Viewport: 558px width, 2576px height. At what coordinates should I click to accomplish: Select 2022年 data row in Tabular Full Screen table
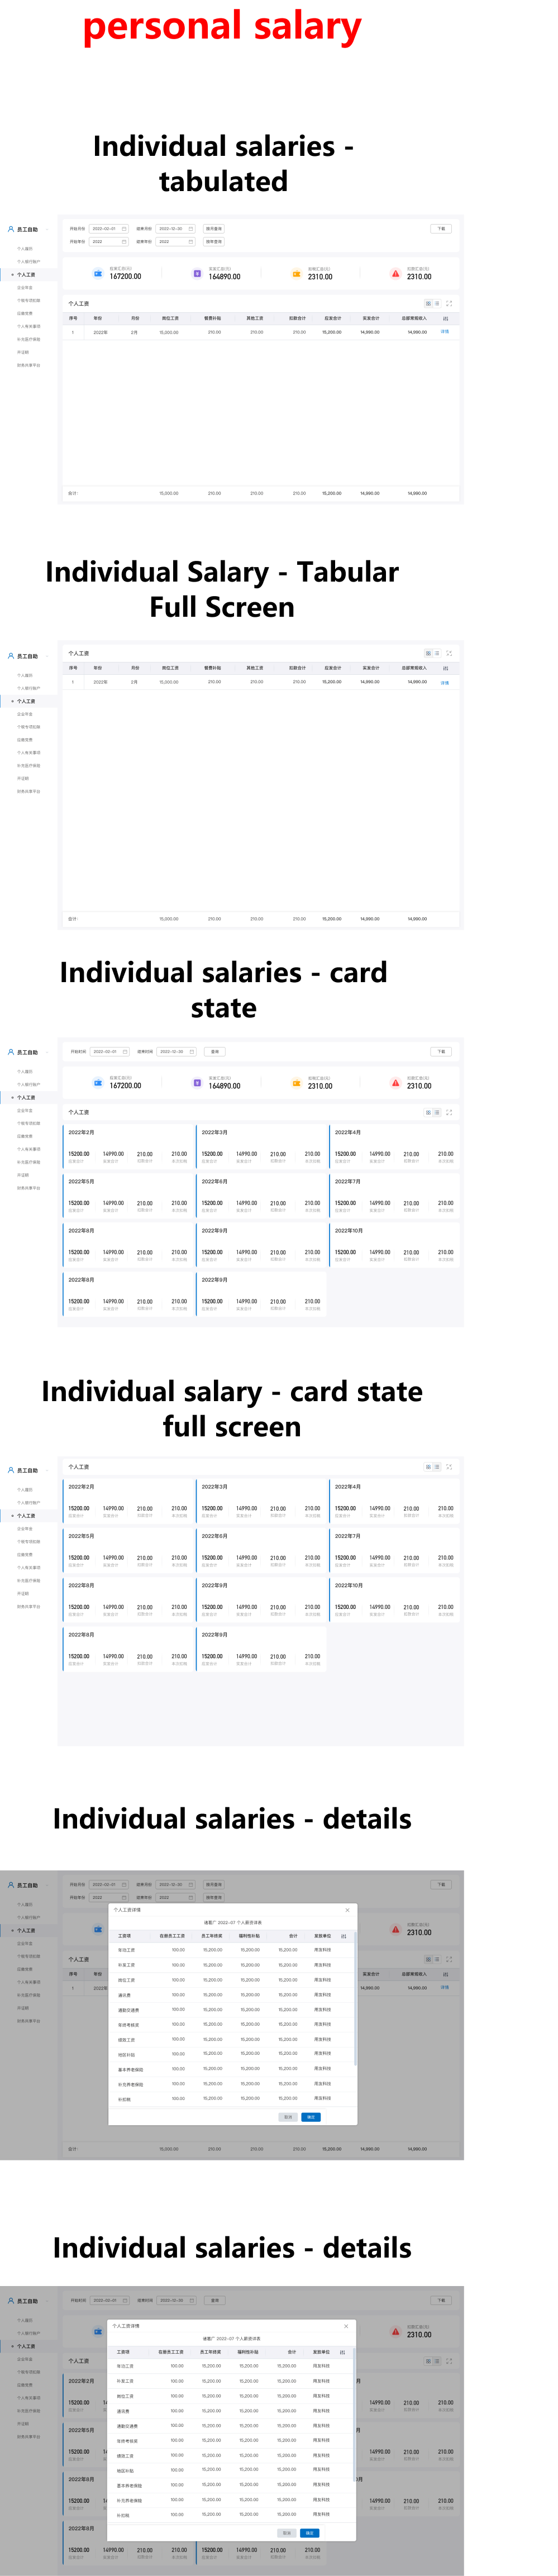pyautogui.click(x=261, y=683)
